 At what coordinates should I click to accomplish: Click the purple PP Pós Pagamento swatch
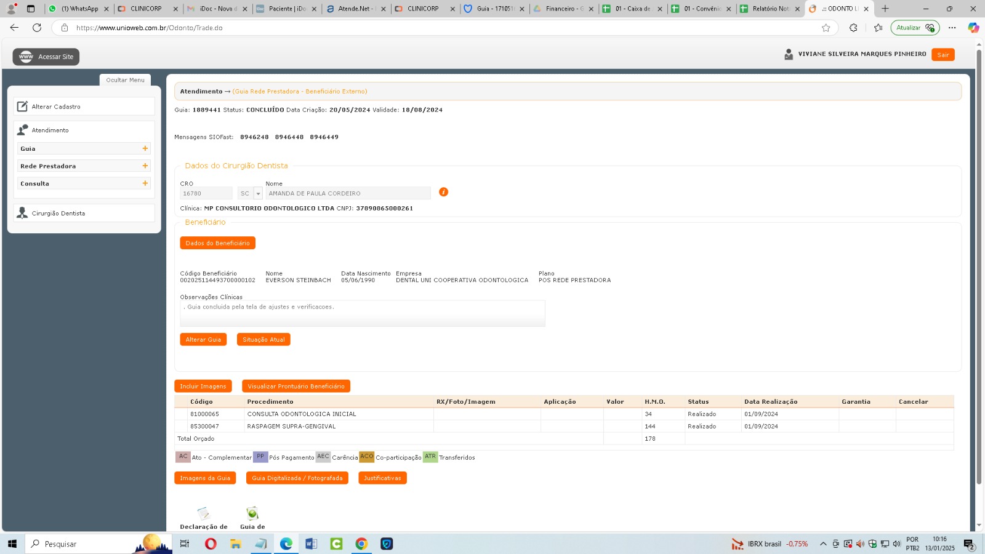point(260,457)
